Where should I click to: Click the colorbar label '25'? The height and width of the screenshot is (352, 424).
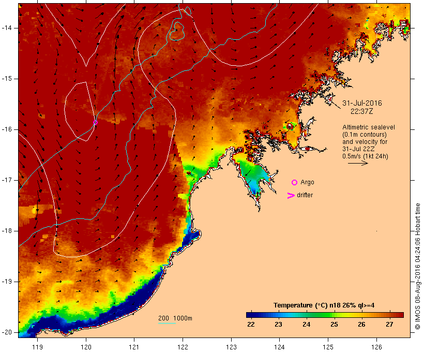(x=334, y=325)
